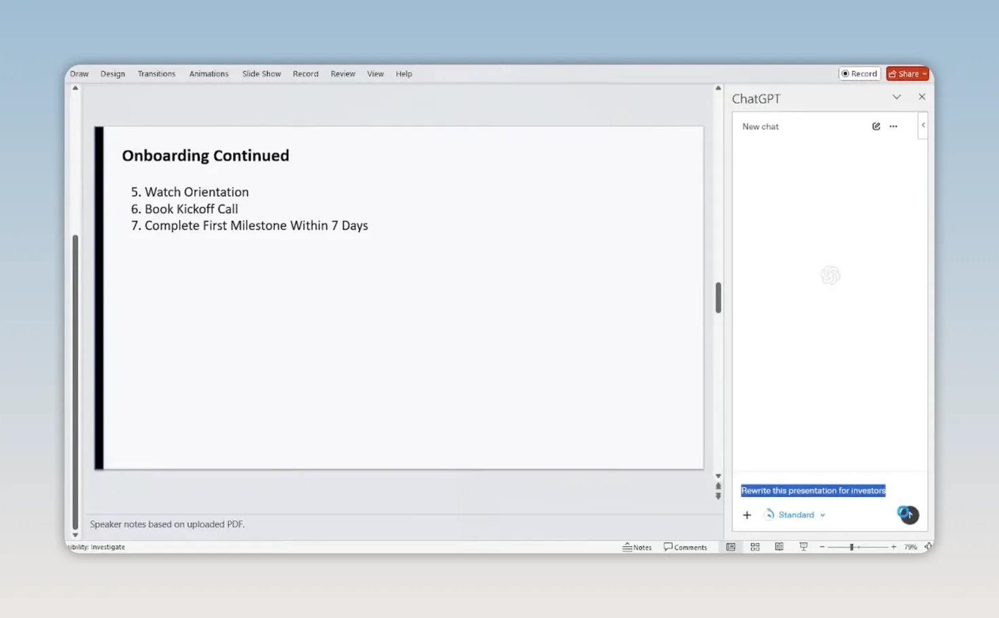Click the Onboarding Continued slide title

pyautogui.click(x=205, y=156)
